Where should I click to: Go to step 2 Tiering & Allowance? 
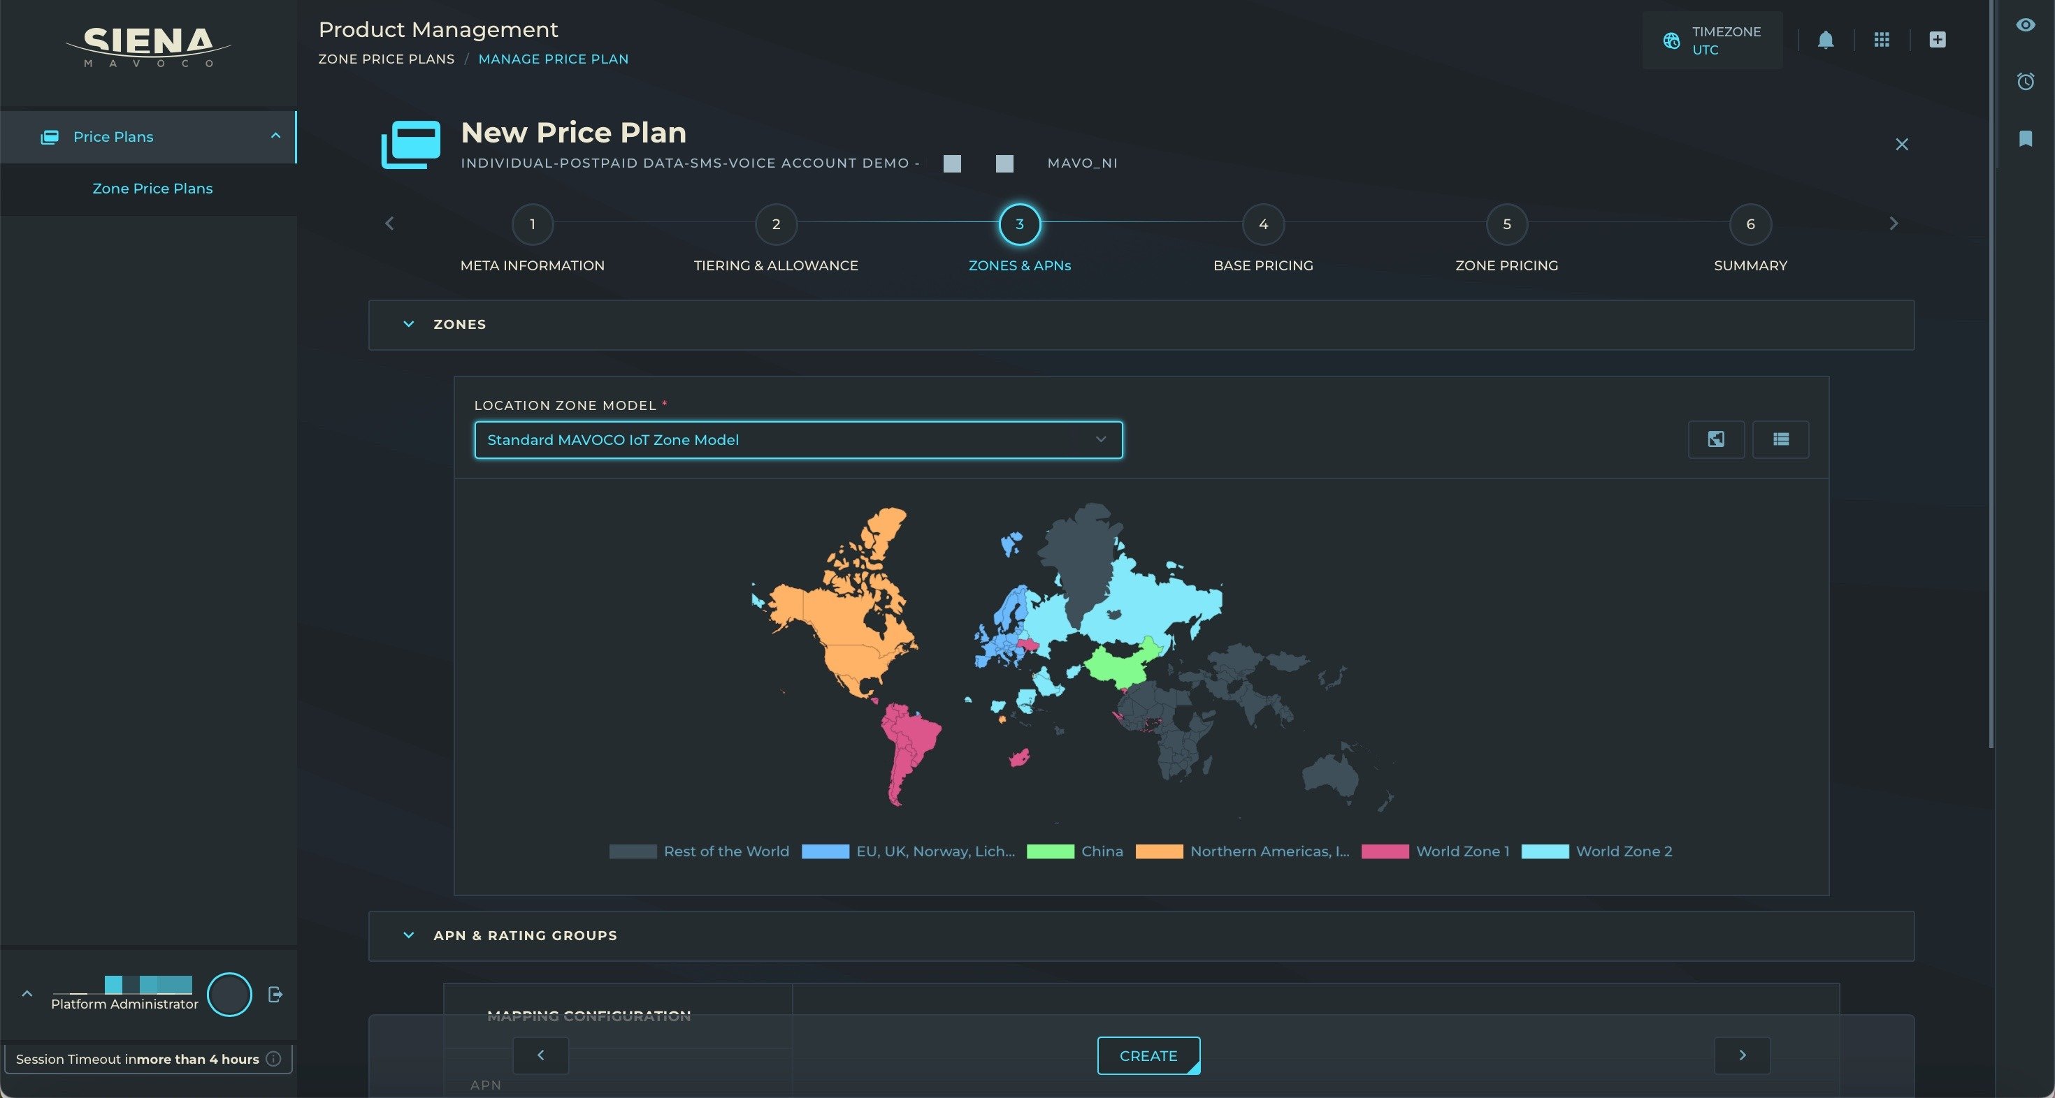point(775,224)
